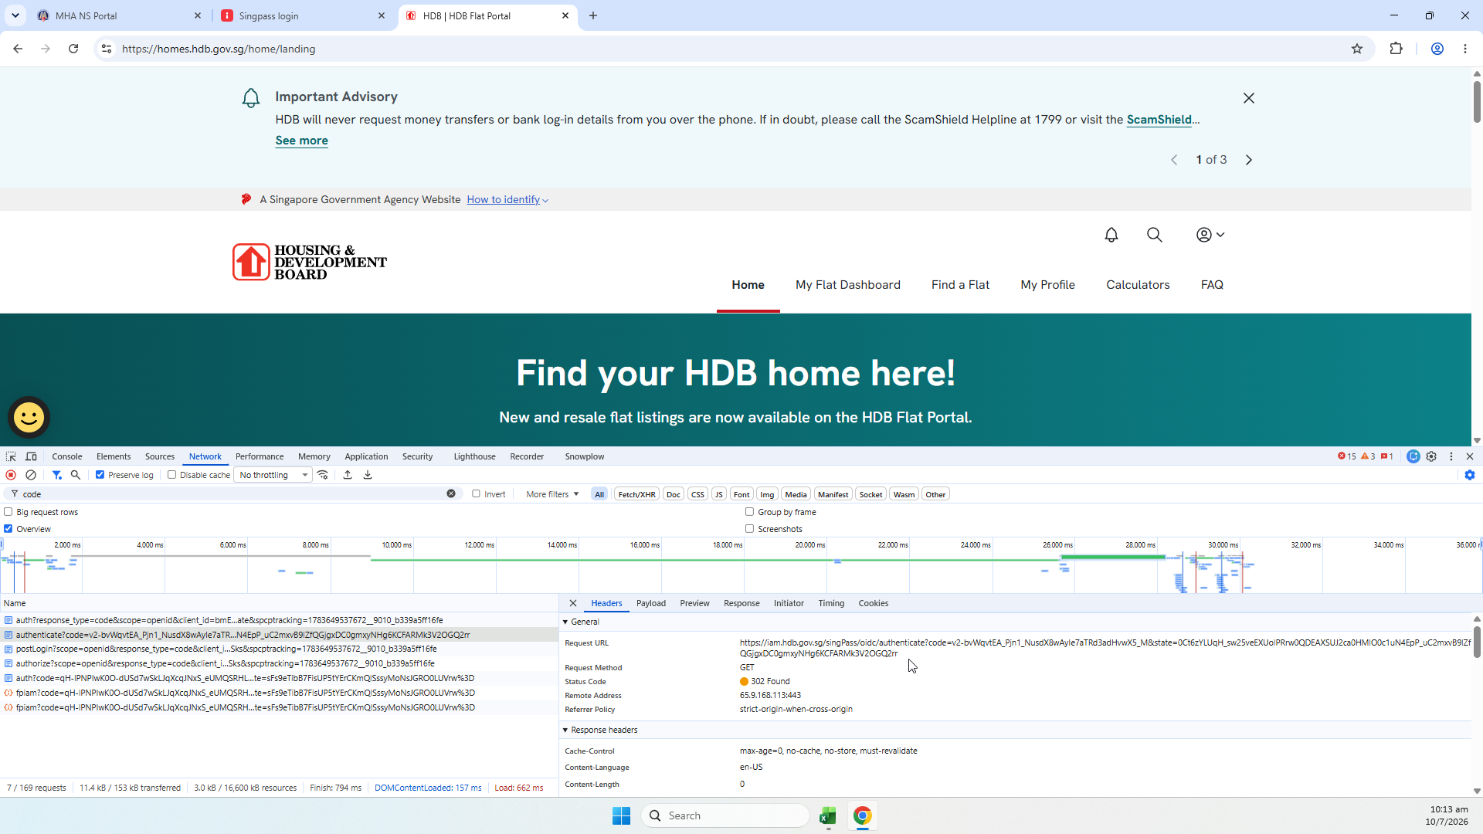1483x834 pixels.
Task: Click the HDB logo
Action: 310,262
